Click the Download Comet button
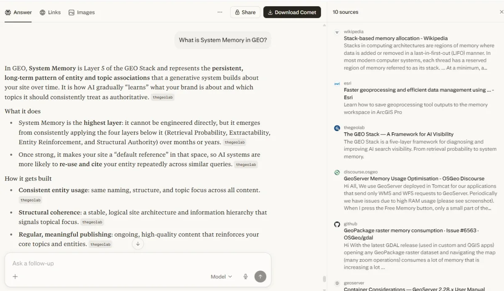Screen dimensions: 504x291 tap(292, 12)
